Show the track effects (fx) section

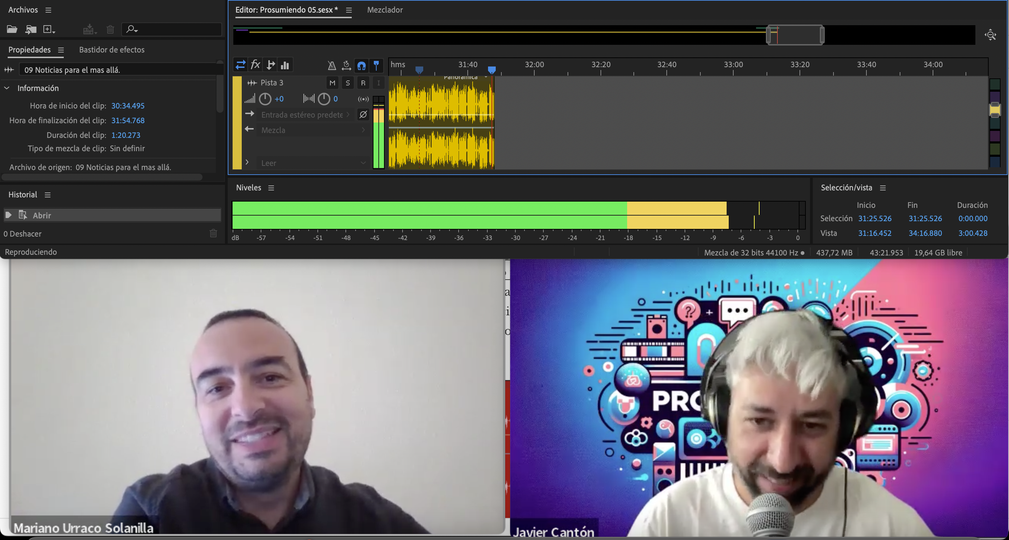click(x=255, y=64)
